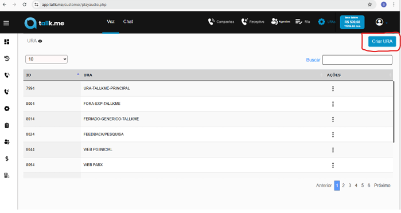Open Fila in the top navigation

[302, 22]
